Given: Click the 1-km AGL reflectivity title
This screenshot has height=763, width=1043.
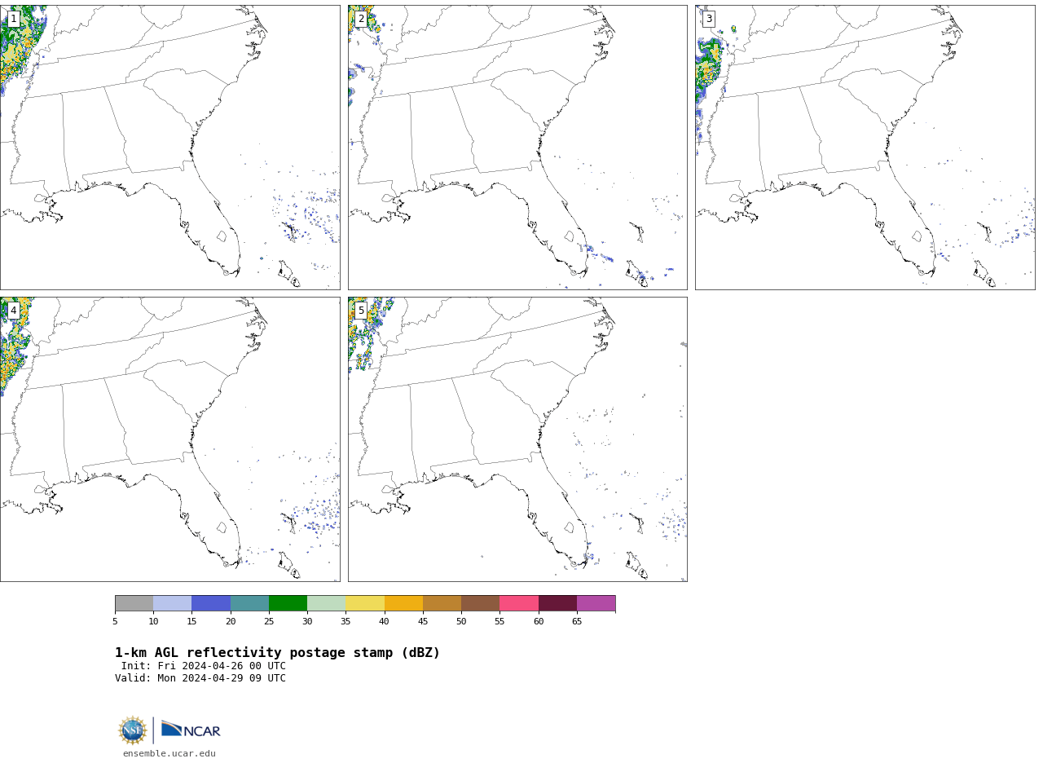Looking at the screenshot, I should pyautogui.click(x=277, y=653).
